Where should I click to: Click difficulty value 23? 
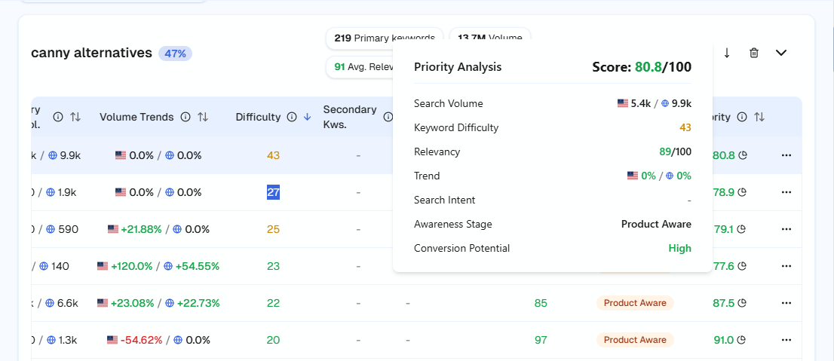coord(274,266)
